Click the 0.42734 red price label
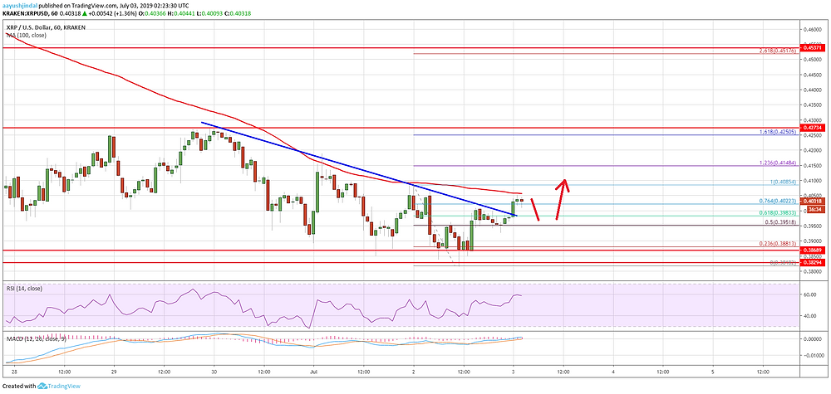Viewport: 831px width, 394px height. pyautogui.click(x=814, y=128)
